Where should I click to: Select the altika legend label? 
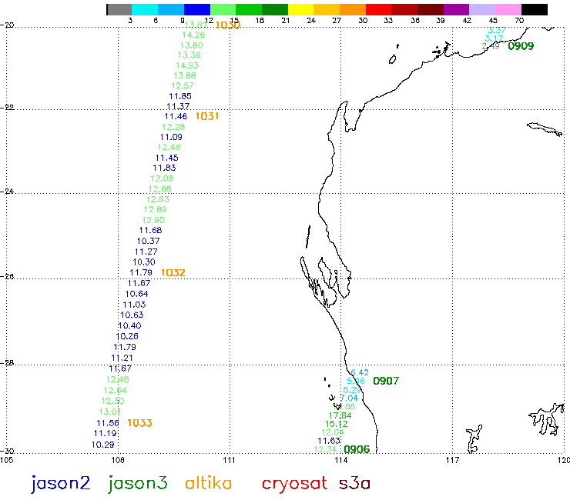point(208,483)
